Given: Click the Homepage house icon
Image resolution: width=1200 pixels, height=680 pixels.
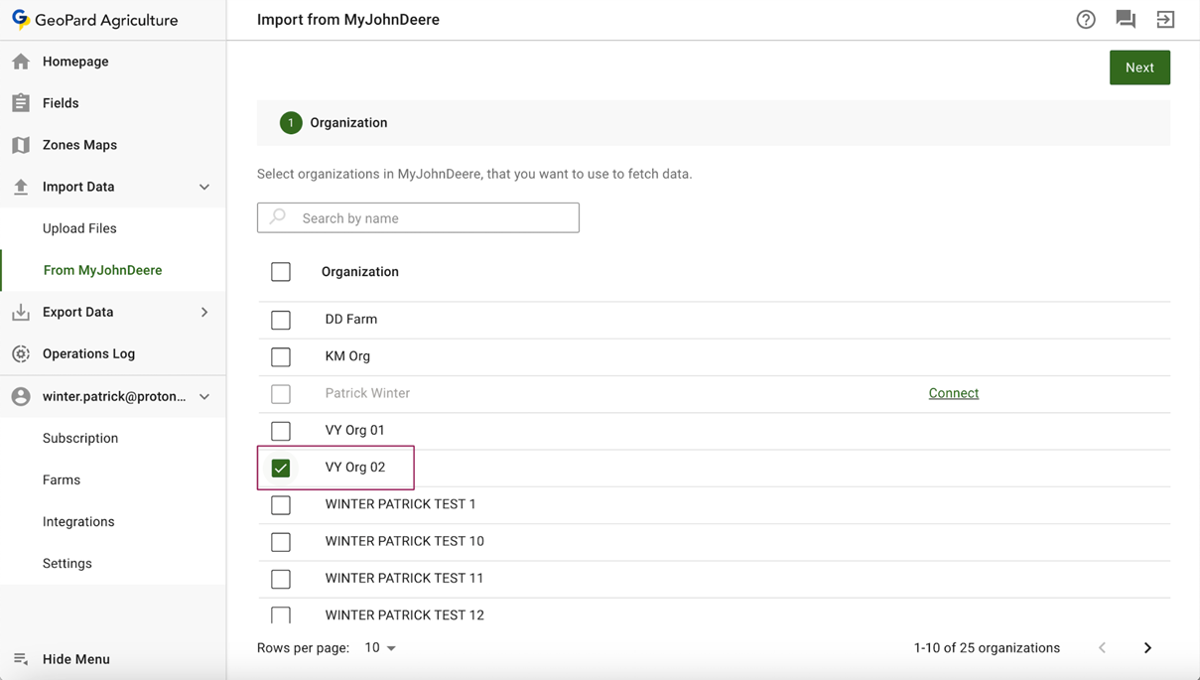Looking at the screenshot, I should (x=21, y=62).
